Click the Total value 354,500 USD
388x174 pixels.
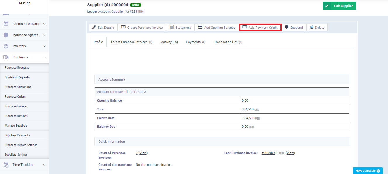(x=251, y=109)
